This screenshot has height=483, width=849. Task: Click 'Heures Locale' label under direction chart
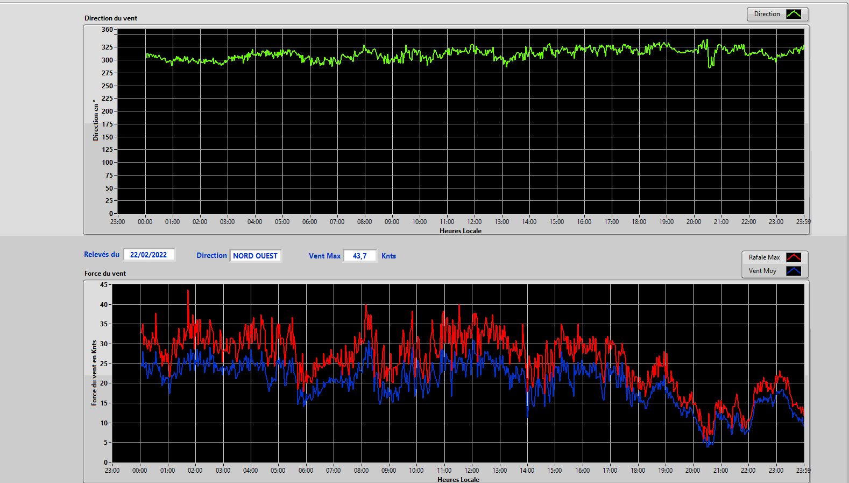461,231
